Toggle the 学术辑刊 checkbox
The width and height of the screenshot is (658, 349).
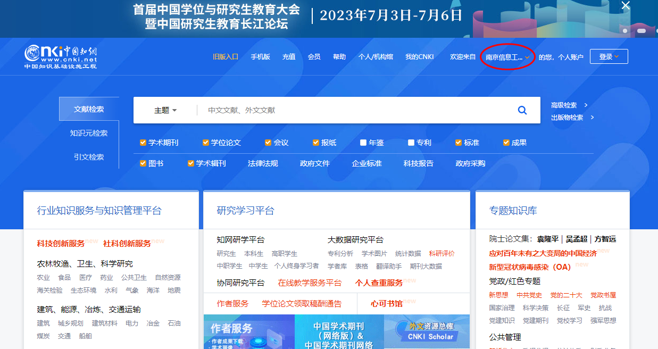pos(191,163)
